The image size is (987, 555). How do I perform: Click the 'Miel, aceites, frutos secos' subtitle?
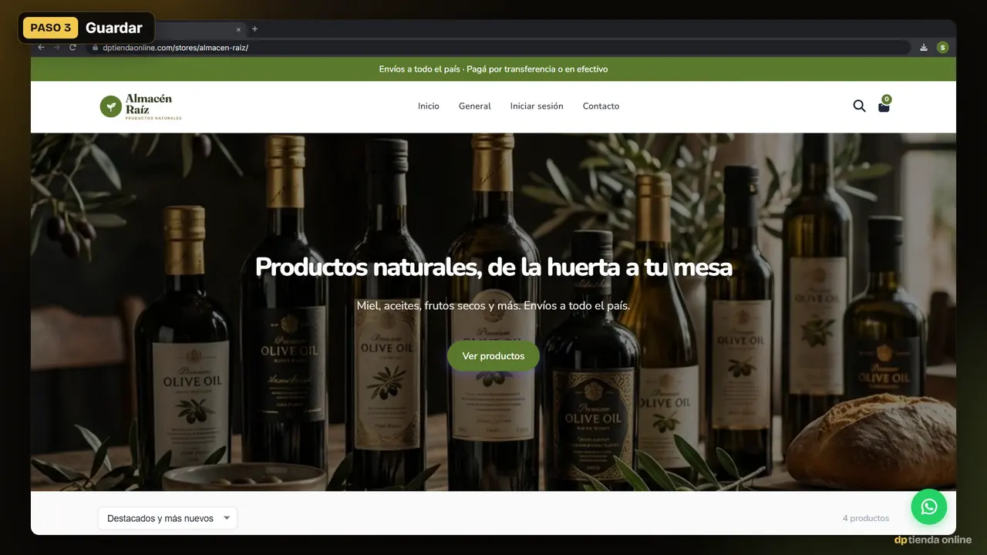[x=493, y=306]
